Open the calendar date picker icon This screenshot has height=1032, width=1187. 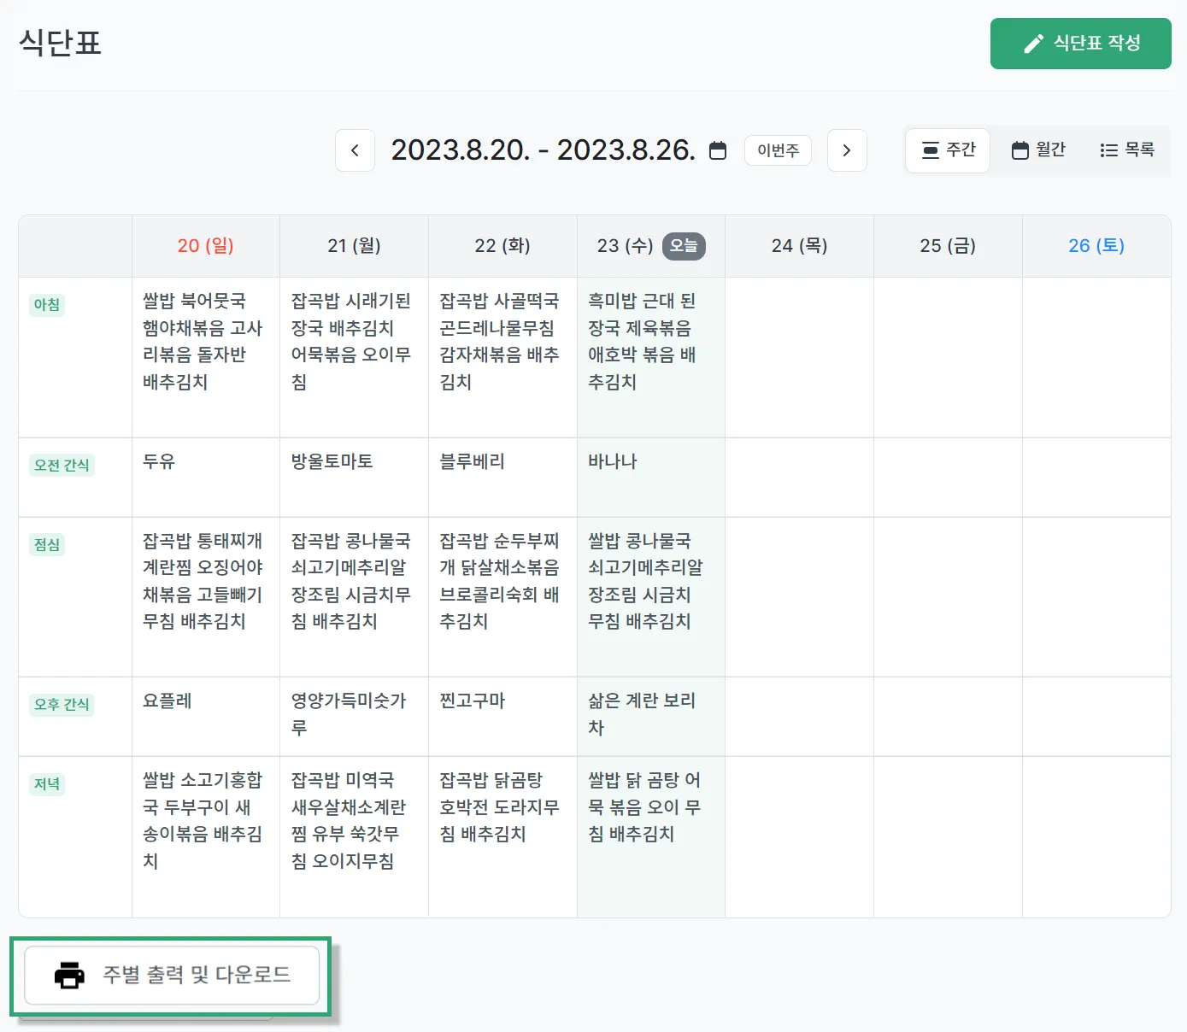click(718, 150)
